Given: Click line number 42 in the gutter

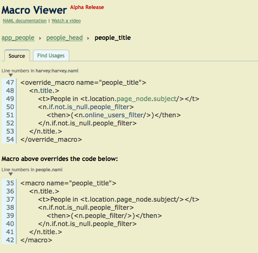Looking at the screenshot, I should [10, 240].
